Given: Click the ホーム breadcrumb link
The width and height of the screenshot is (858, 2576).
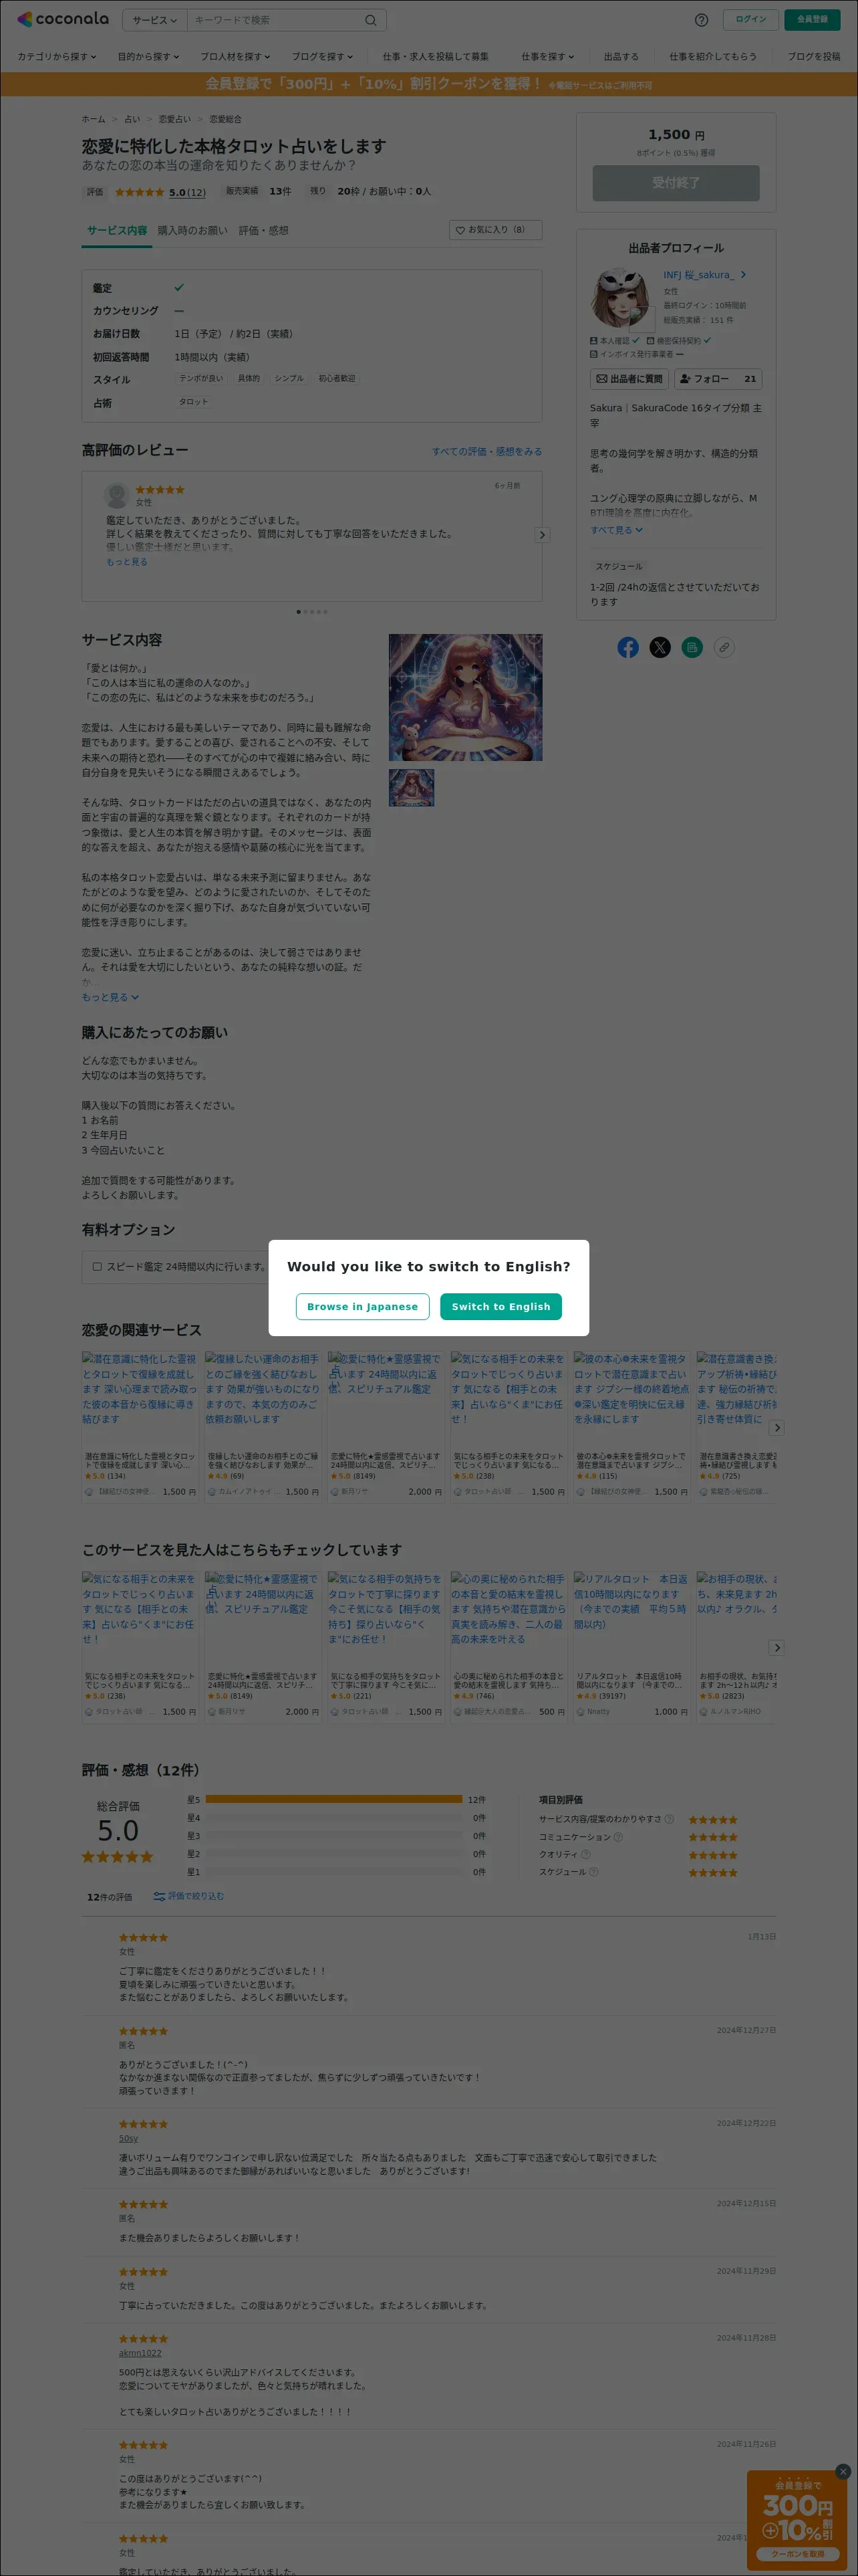Looking at the screenshot, I should [x=93, y=119].
